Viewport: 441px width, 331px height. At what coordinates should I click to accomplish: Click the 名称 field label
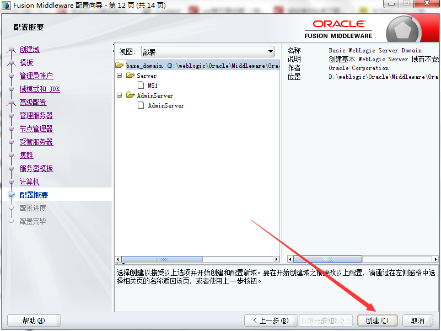294,50
